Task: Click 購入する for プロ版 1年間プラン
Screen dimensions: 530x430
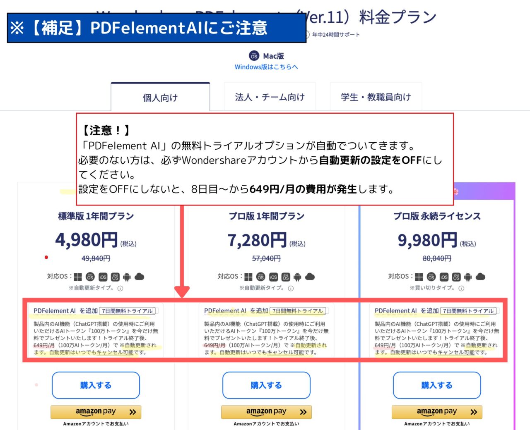Action: click(266, 385)
